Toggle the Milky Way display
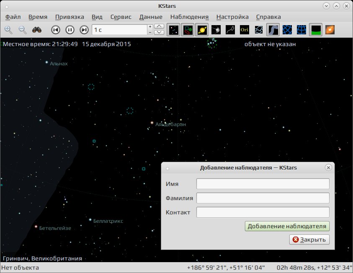353x273 pixels. tap(273, 30)
